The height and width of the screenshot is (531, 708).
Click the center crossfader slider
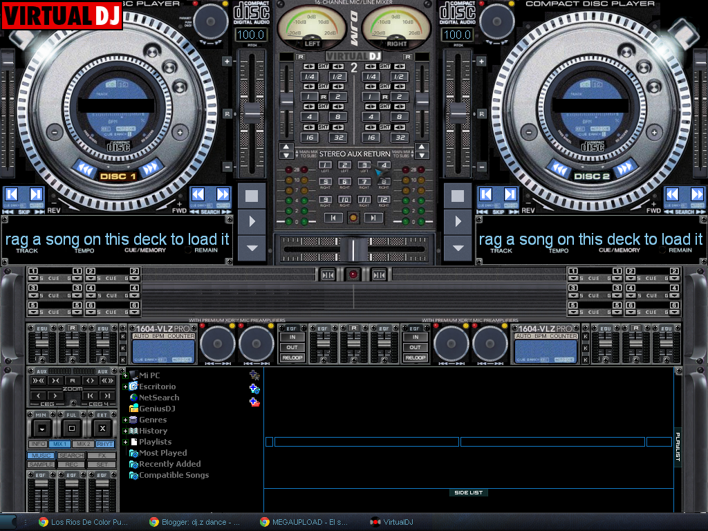[353, 249]
